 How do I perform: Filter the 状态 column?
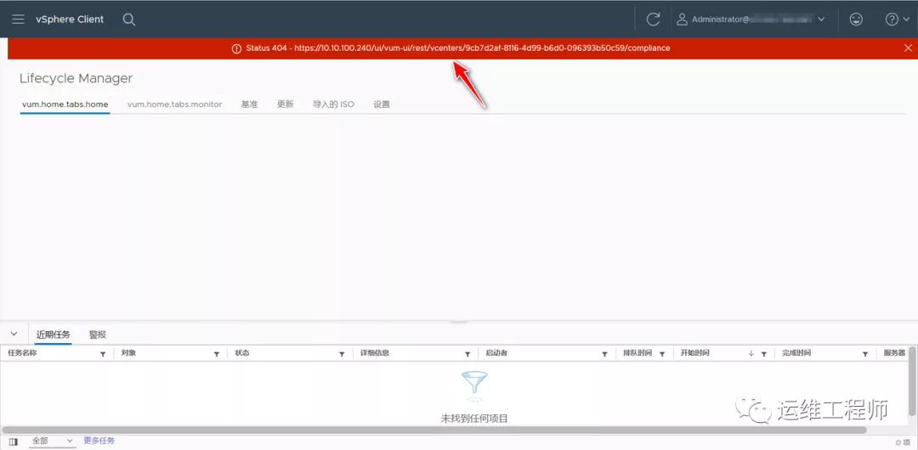[x=342, y=354]
